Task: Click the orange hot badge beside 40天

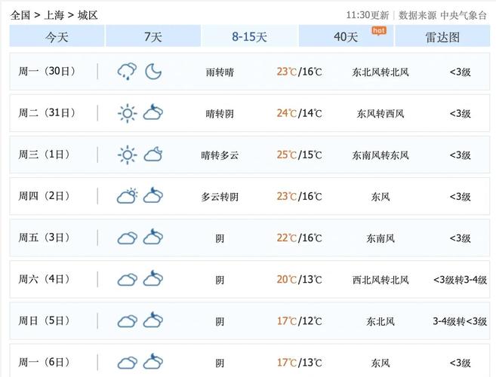Action: pyautogui.click(x=378, y=30)
